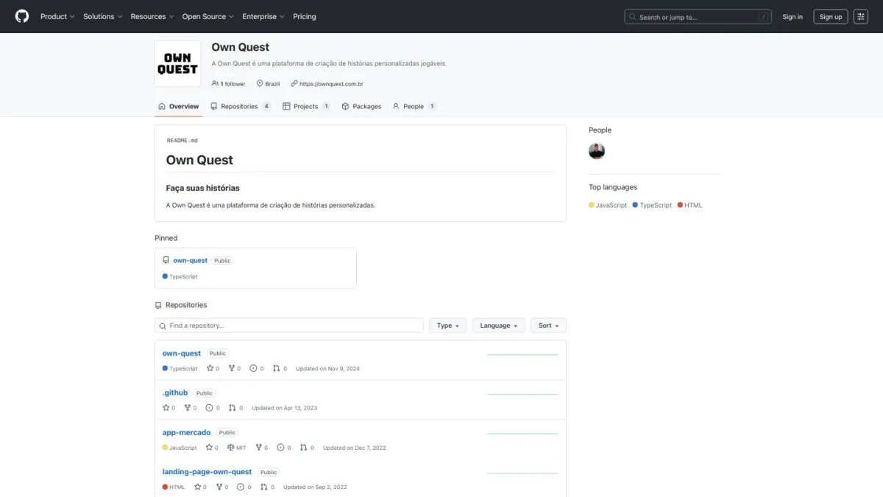Click the MIT license icon in app-mercado row

coord(231,448)
